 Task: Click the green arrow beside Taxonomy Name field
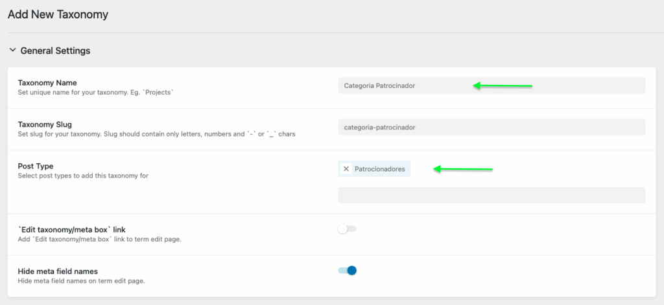(x=503, y=85)
